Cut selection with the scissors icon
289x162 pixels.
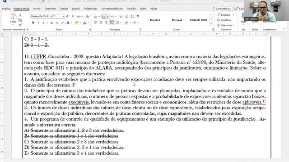tap(20, 15)
